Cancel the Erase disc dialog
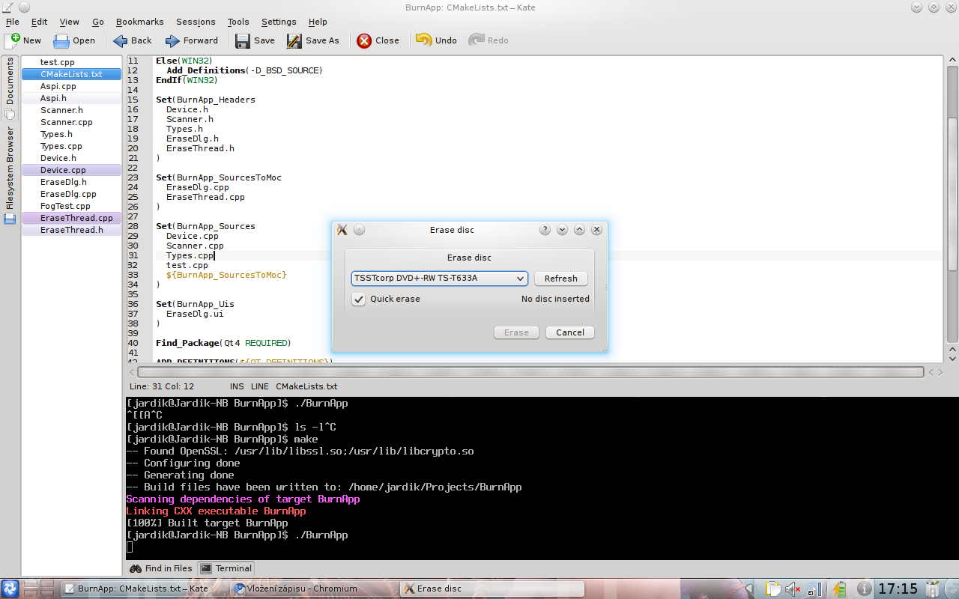The image size is (959, 599). [x=570, y=332]
